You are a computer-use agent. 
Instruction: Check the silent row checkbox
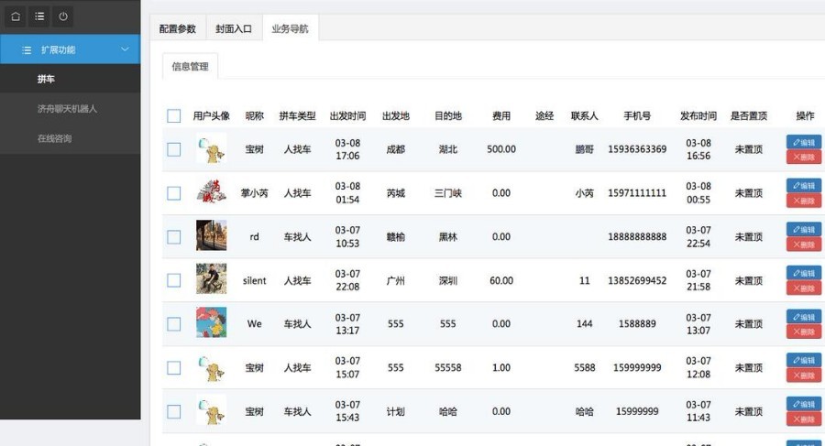pos(173,280)
